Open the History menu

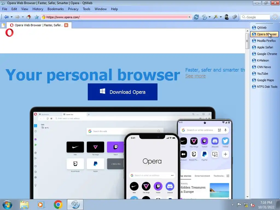point(38,9)
